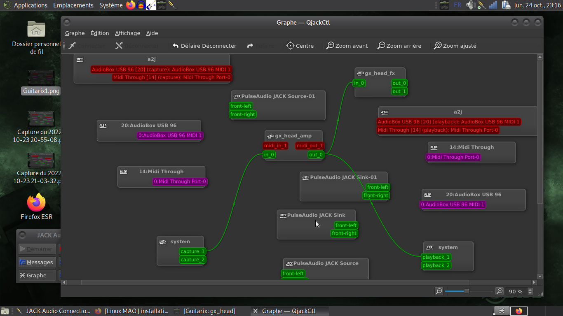Open the clock showing lun. 24 oct., 23:16

[x=537, y=5]
